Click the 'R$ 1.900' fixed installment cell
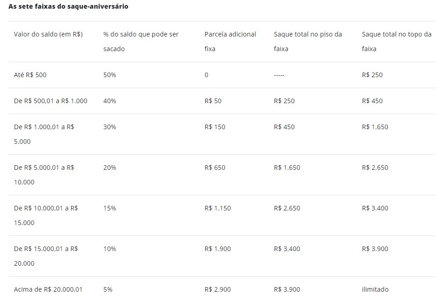 pos(218,249)
